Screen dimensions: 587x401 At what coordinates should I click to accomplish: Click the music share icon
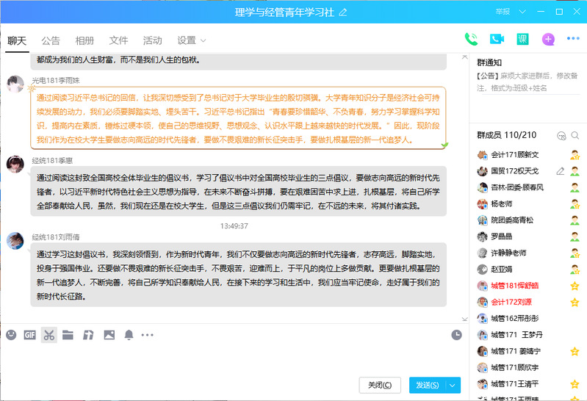point(88,335)
